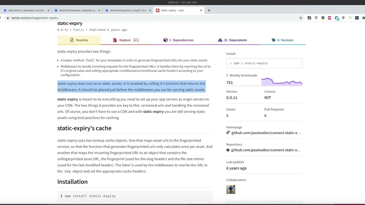
Task: Click the static-expiry package title heading
Action: 70,23
